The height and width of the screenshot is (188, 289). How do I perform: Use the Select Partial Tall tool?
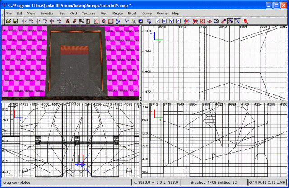[81, 21]
